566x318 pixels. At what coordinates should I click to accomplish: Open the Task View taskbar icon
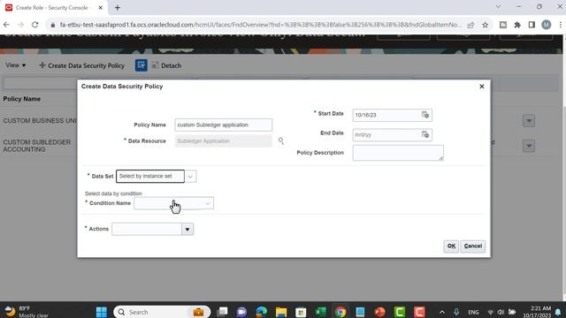click(222, 312)
